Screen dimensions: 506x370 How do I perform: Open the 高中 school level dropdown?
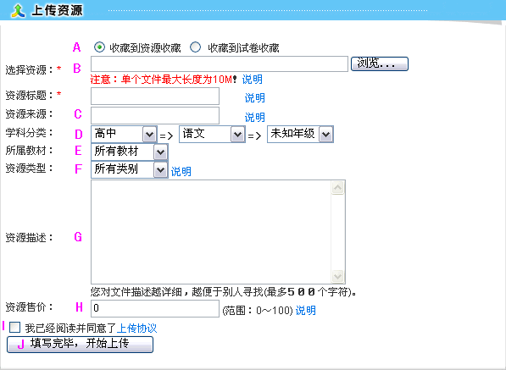(x=124, y=134)
